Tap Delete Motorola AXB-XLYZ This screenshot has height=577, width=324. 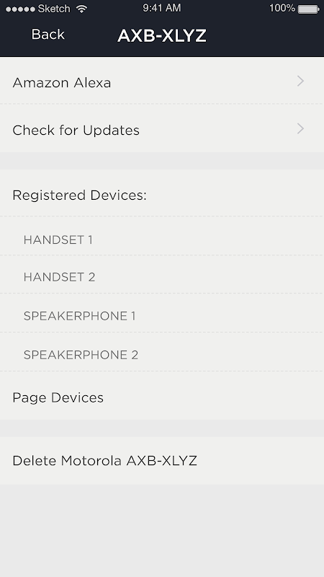pos(162,460)
